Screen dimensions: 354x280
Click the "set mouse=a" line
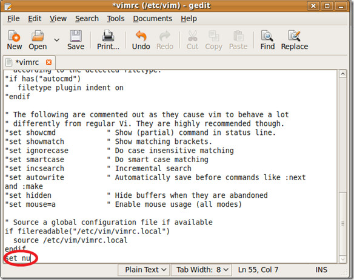click(x=123, y=204)
